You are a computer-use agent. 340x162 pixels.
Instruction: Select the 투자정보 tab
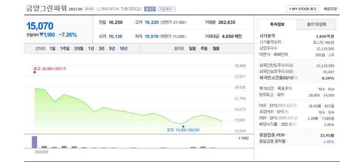(277, 25)
